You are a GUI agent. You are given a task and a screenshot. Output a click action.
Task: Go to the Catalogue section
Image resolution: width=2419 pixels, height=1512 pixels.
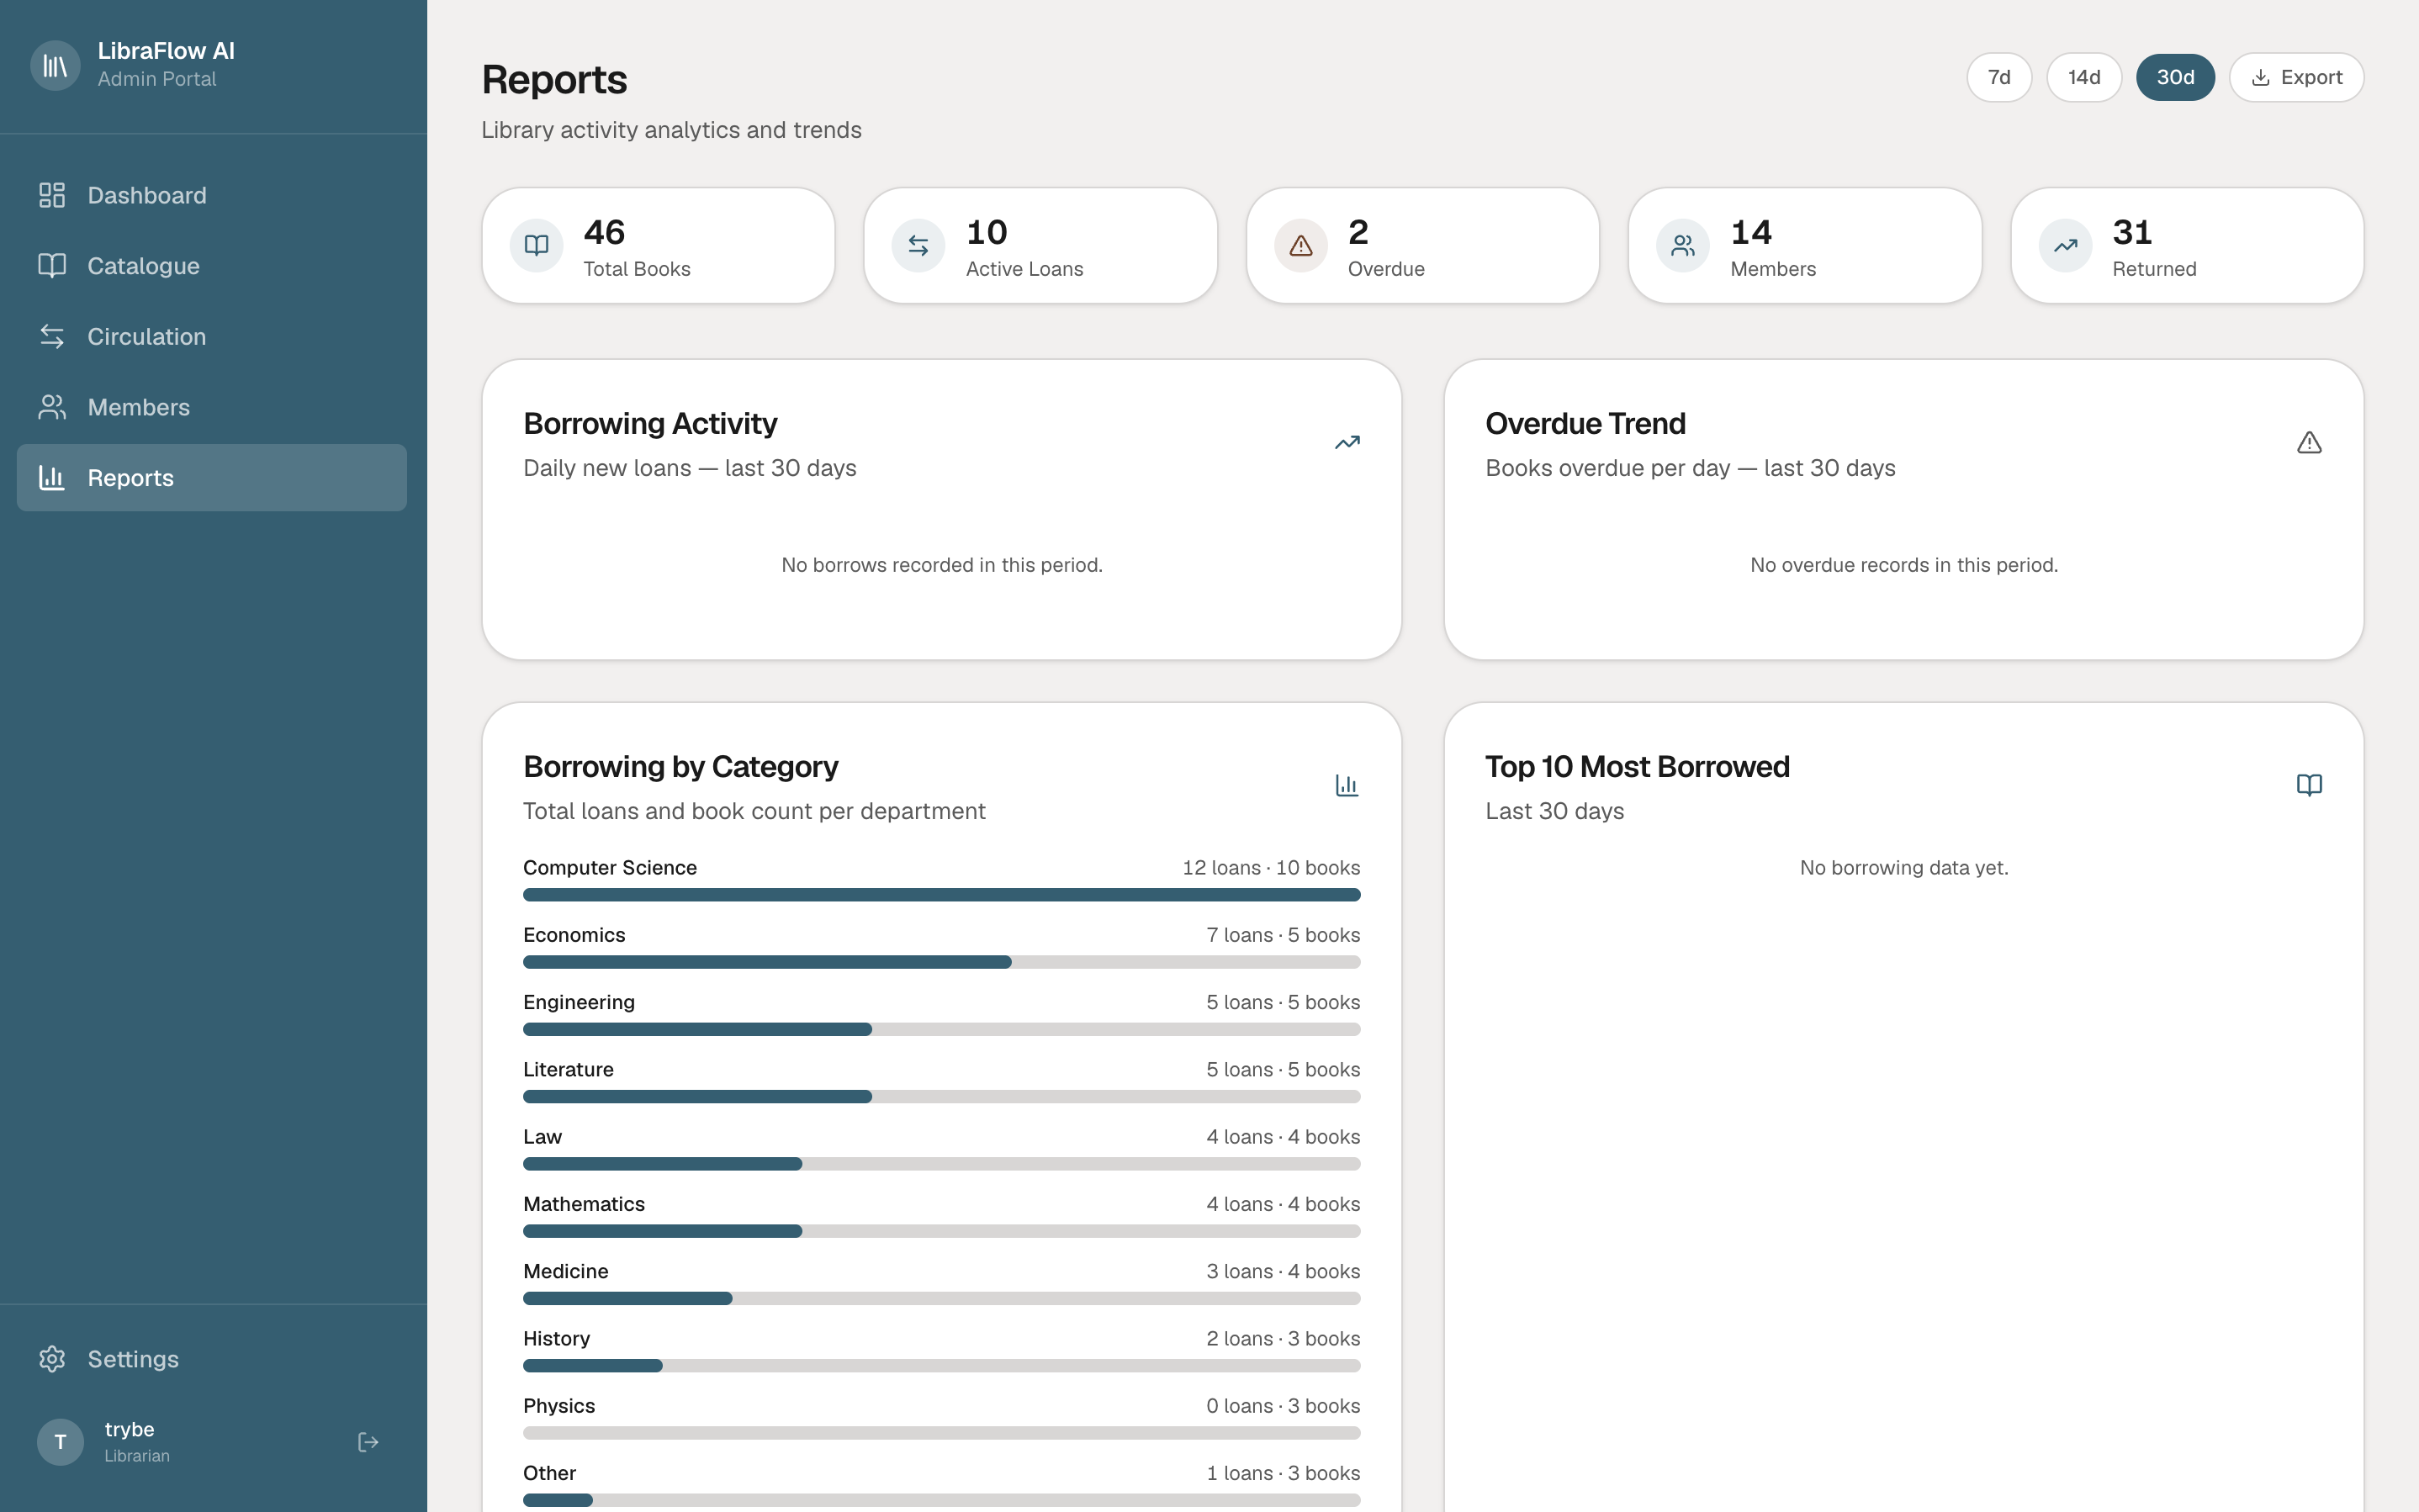point(212,265)
